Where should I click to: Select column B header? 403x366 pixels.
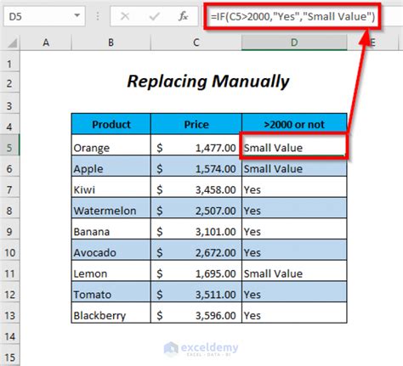click(111, 42)
